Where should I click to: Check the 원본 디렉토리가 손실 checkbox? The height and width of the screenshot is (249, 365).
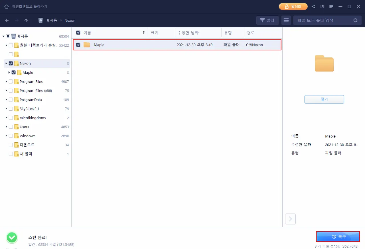point(11,45)
